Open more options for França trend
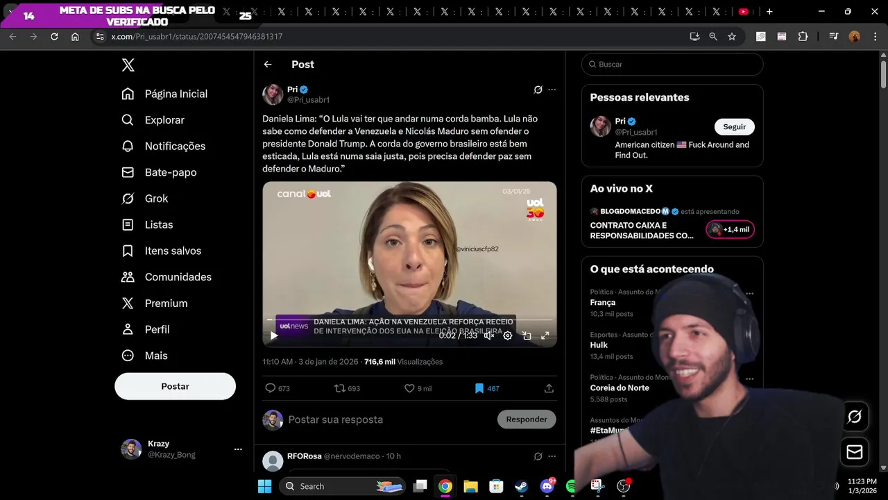The image size is (888, 500). [x=749, y=293]
